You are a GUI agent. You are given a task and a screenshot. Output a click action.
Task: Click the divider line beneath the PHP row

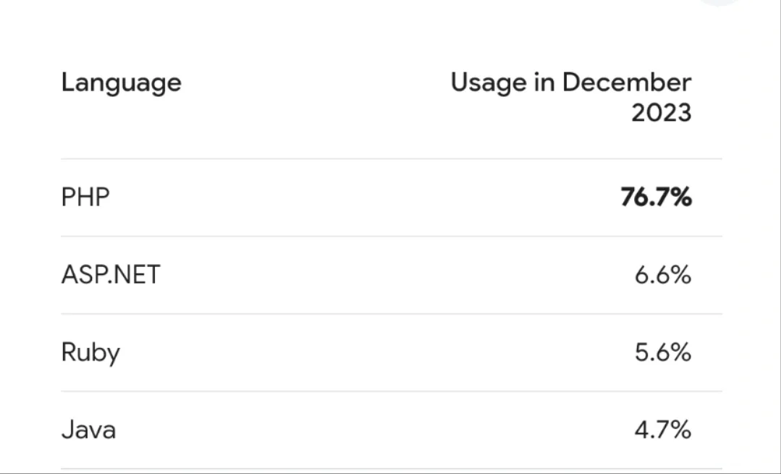click(391, 236)
